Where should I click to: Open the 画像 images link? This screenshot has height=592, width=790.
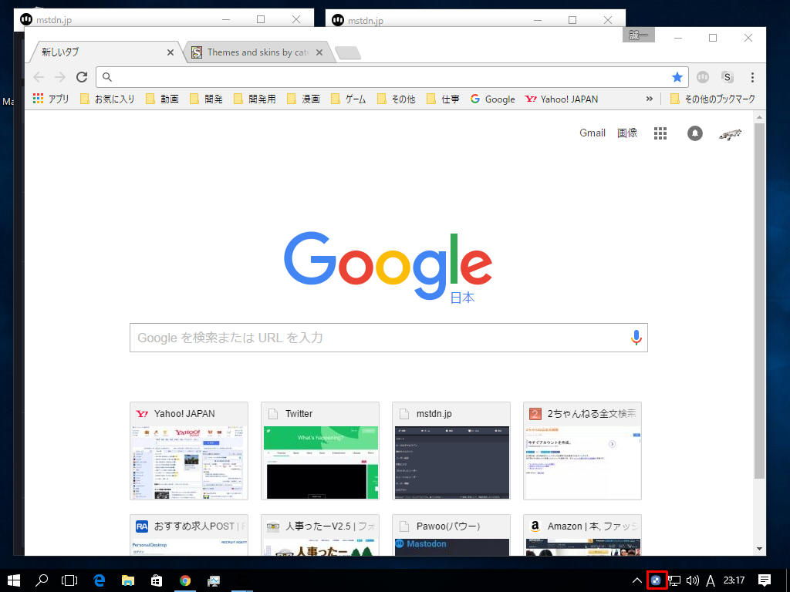(x=627, y=133)
